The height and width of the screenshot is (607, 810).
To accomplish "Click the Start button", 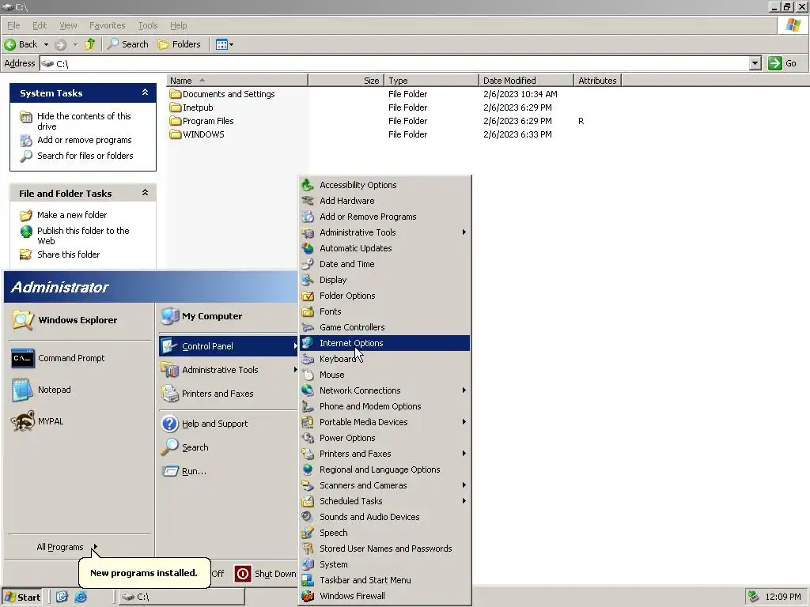I will click(21, 598).
